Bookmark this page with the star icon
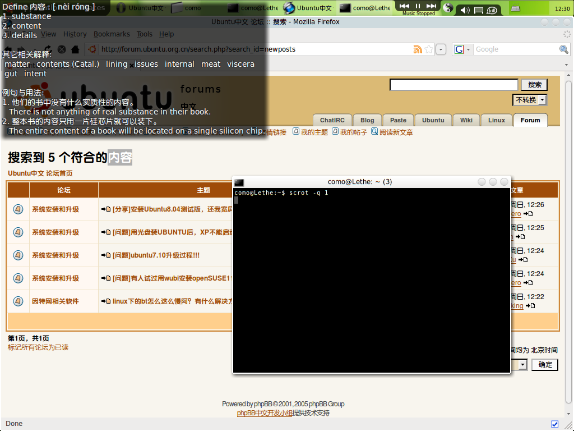The image size is (574, 431). click(x=429, y=49)
